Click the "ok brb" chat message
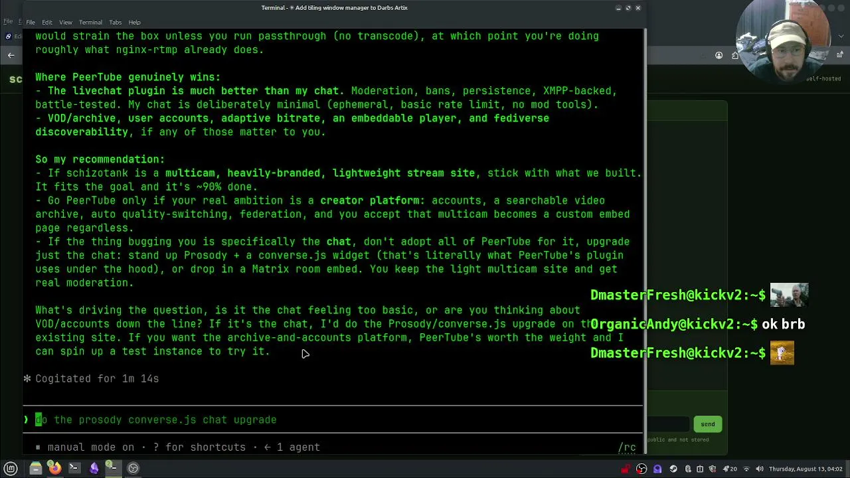The height and width of the screenshot is (478, 850). (x=784, y=324)
